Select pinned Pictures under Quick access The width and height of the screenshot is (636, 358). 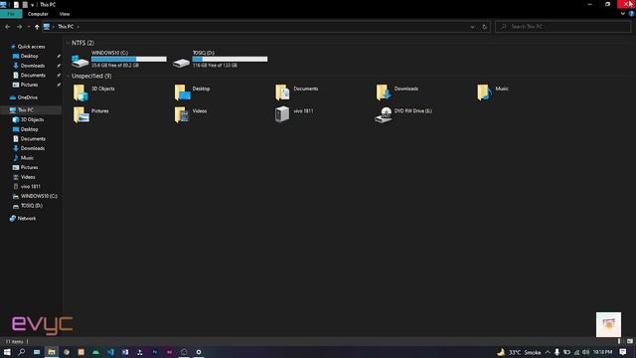click(x=29, y=85)
